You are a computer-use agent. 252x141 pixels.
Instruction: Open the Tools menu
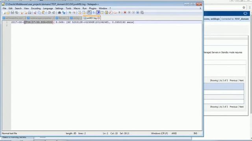click(x=69, y=8)
